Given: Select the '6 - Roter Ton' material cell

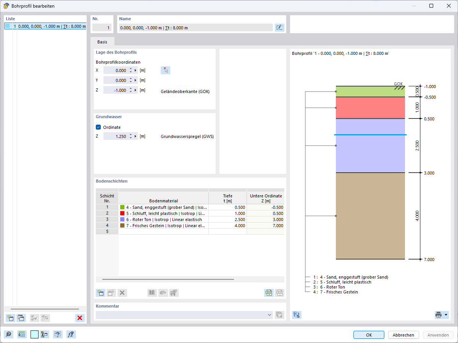Looking at the screenshot, I should pyautogui.click(x=163, y=220).
